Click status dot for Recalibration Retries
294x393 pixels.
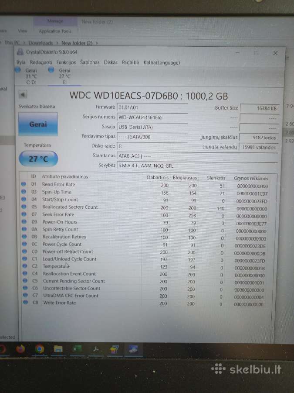(x=24, y=236)
